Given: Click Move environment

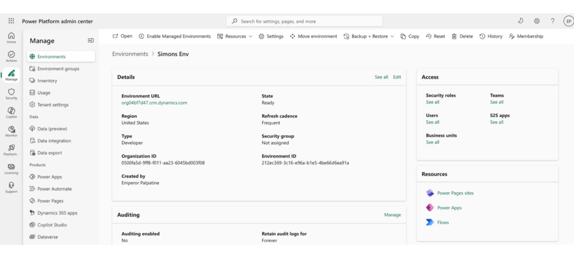Looking at the screenshot, I should (x=313, y=36).
